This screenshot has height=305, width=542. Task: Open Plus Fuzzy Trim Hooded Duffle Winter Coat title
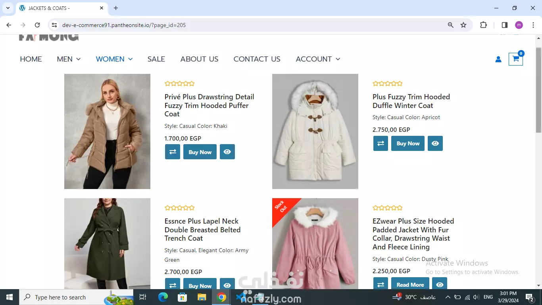(x=411, y=101)
